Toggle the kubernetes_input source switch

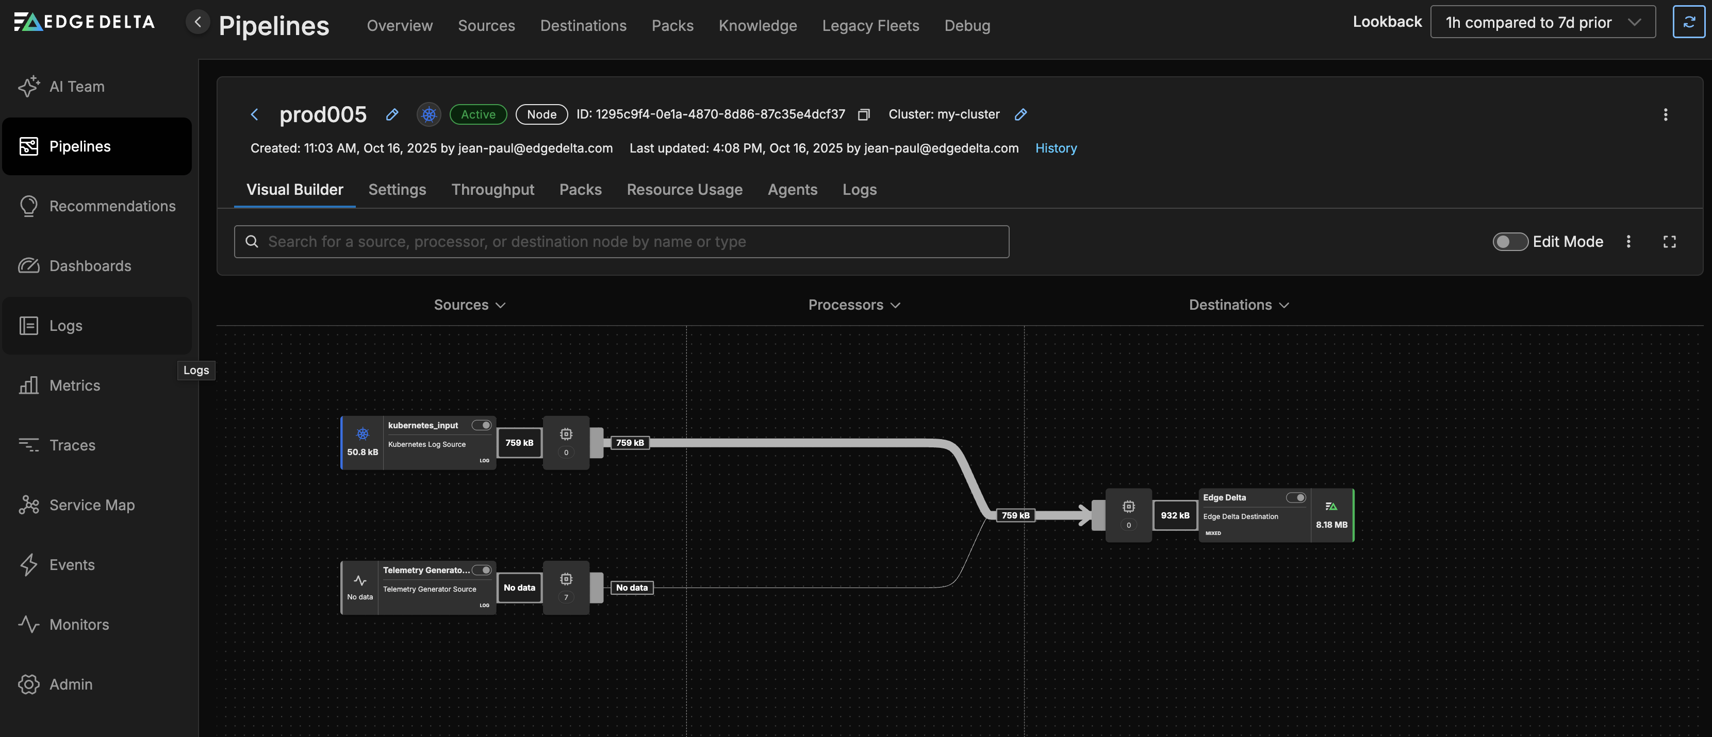click(x=481, y=426)
